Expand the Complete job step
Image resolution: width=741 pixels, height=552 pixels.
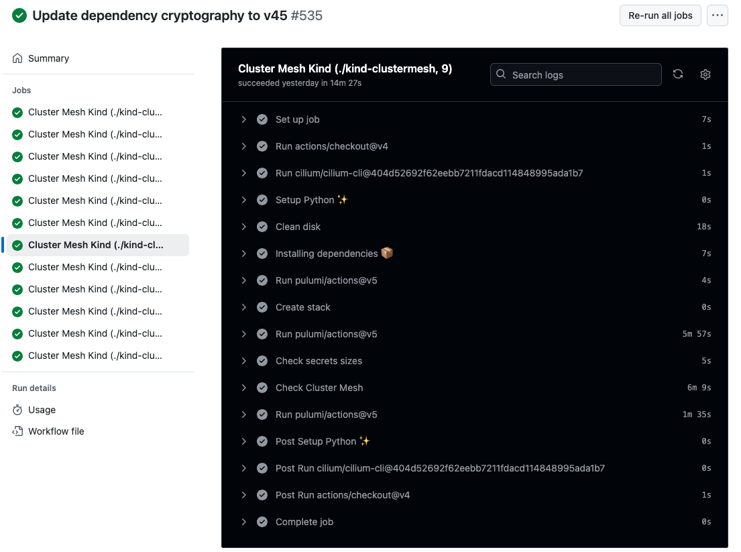click(x=244, y=522)
